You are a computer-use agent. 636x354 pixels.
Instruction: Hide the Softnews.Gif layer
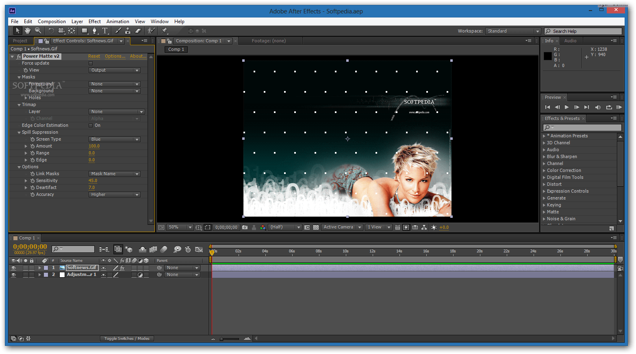[x=13, y=267]
